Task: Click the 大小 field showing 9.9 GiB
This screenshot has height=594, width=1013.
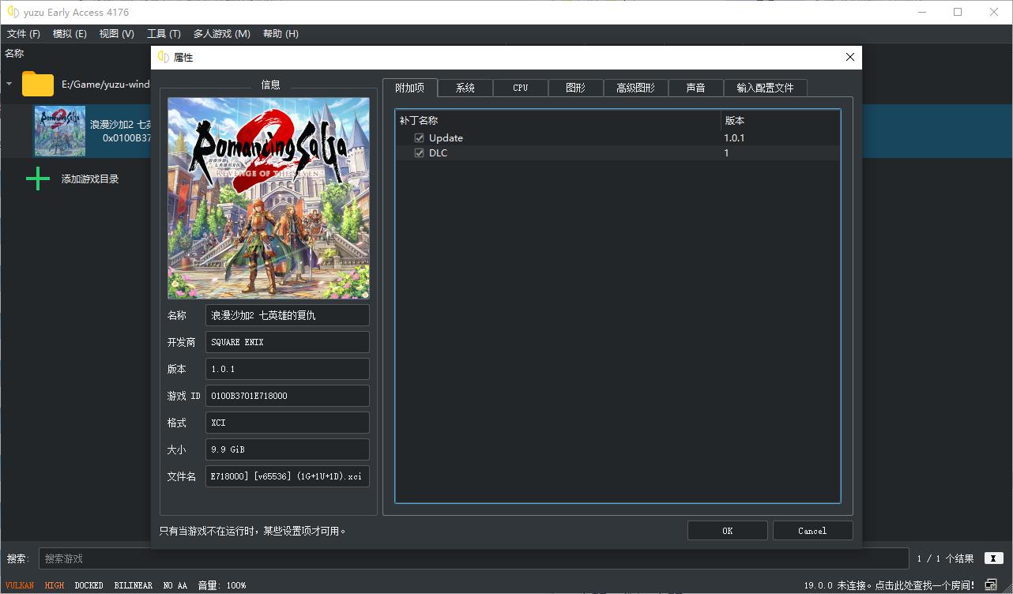Action: click(288, 449)
